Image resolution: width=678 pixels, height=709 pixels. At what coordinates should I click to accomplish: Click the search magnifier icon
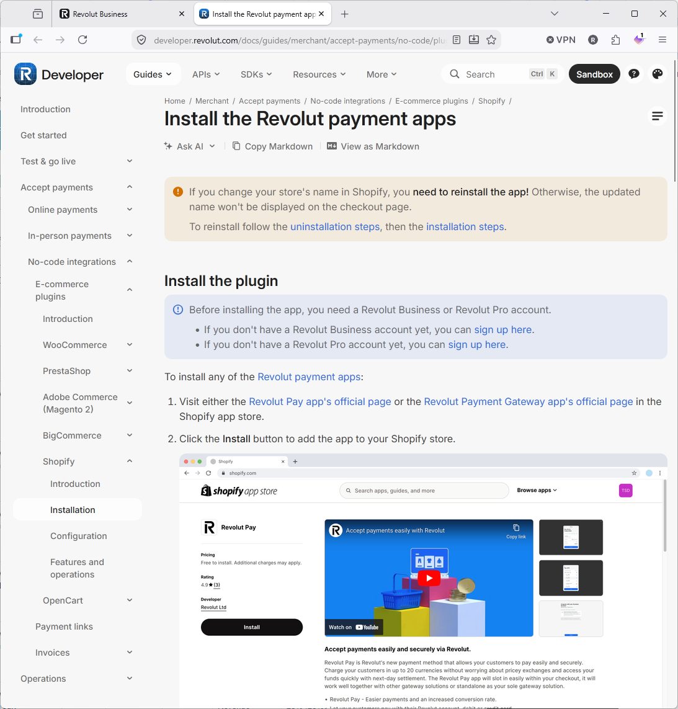[455, 74]
